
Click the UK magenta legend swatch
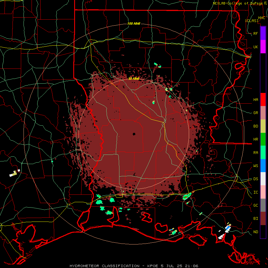(x=263, y=47)
